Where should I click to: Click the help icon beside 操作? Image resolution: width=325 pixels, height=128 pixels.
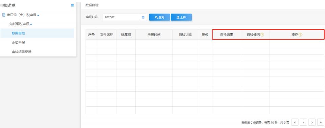(300, 35)
